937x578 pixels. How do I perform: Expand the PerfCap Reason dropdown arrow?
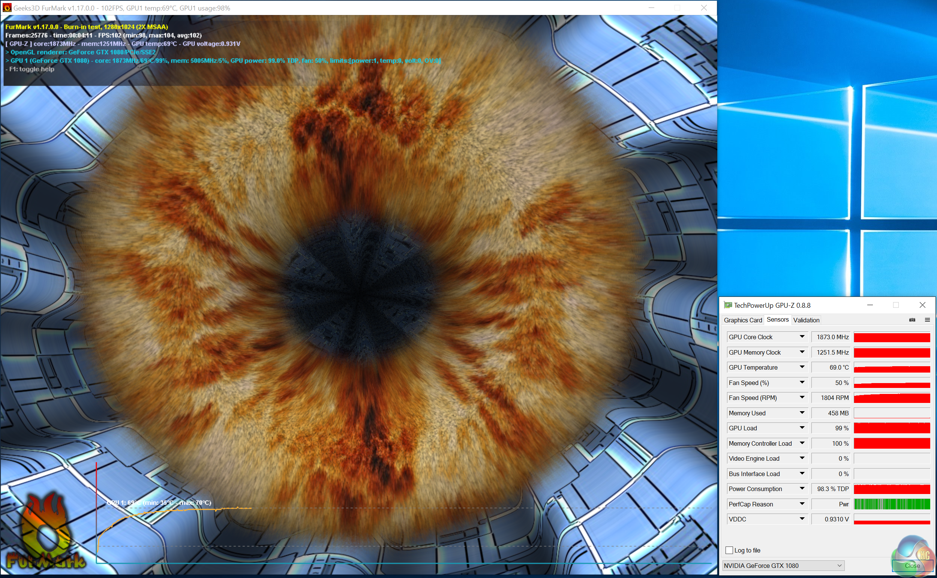[802, 504]
